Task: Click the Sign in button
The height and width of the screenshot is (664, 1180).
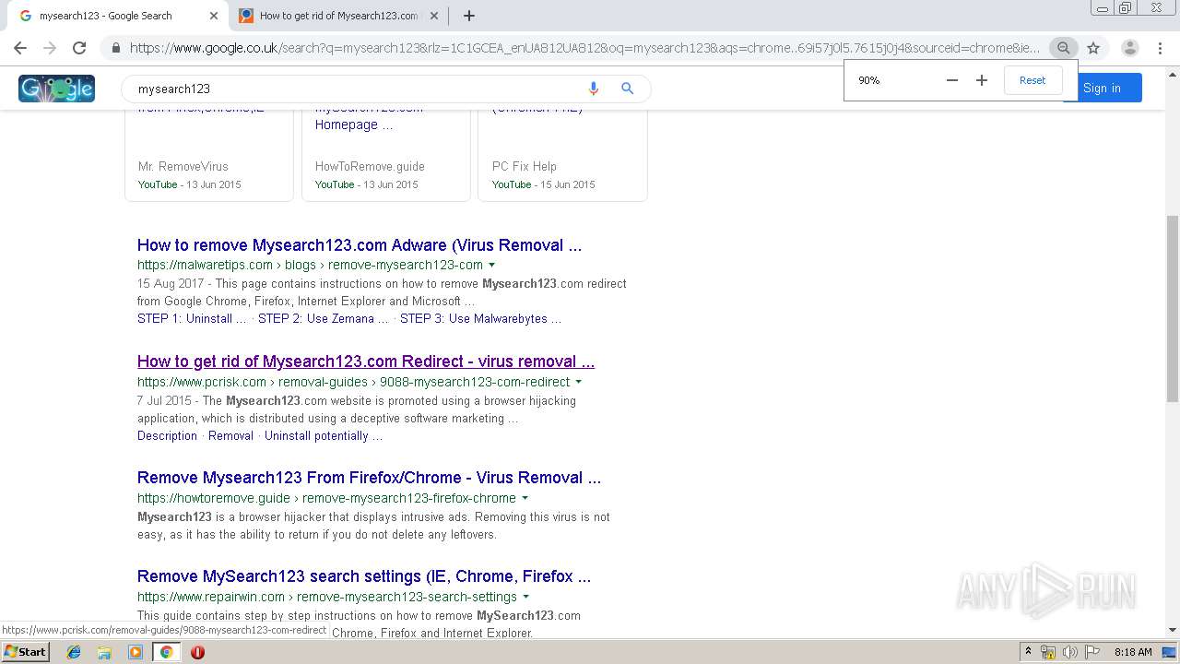Action: (1103, 88)
